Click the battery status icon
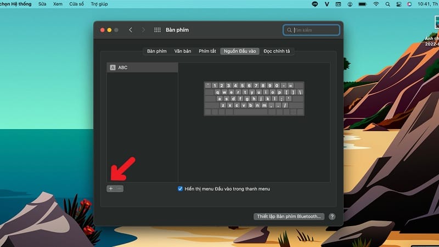The width and height of the screenshot is (439, 247). pyautogui.click(x=363, y=4)
